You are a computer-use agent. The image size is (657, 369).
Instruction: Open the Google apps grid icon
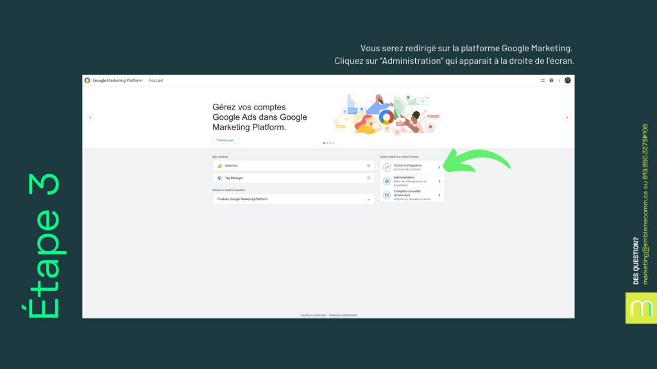(x=543, y=80)
